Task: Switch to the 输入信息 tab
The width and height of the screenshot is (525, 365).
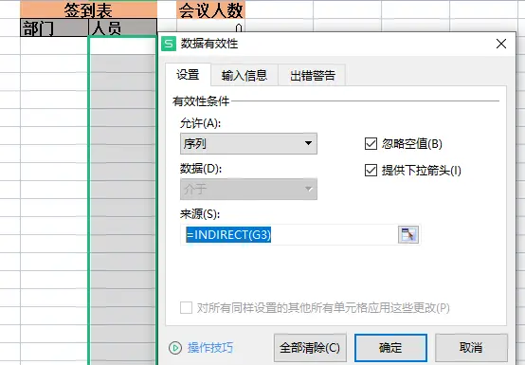Action: pyautogui.click(x=244, y=75)
